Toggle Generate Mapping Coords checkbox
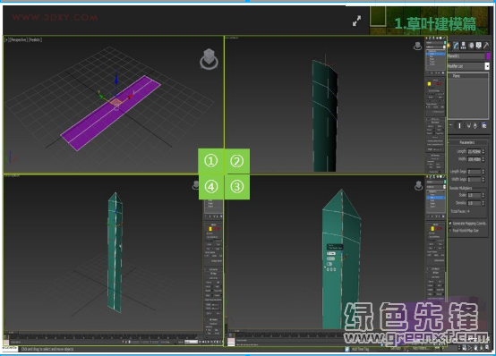The image size is (496, 356). (450, 224)
